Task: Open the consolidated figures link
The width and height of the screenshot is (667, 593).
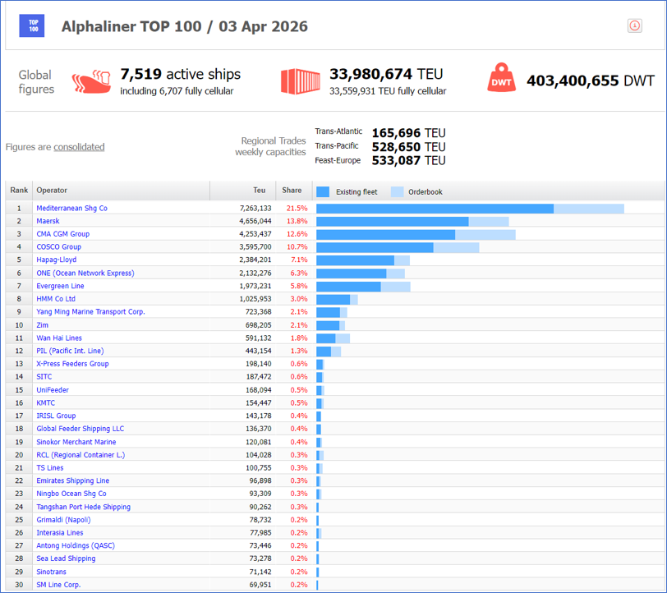Action: [x=79, y=147]
